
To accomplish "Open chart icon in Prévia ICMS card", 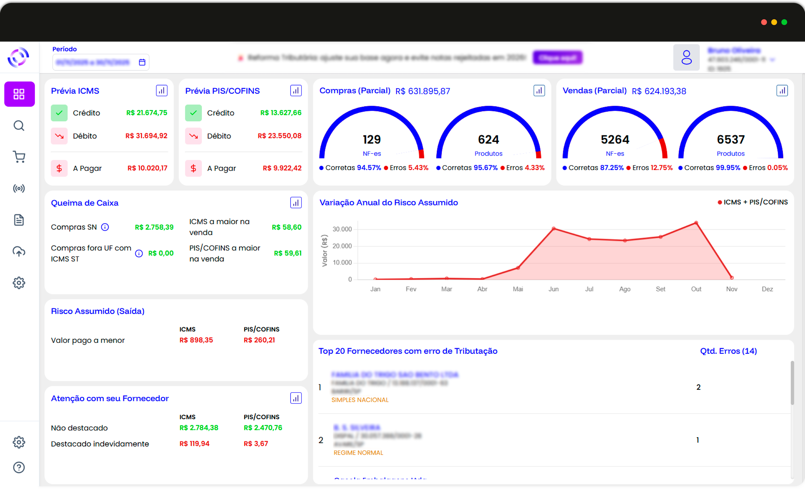I will (162, 91).
